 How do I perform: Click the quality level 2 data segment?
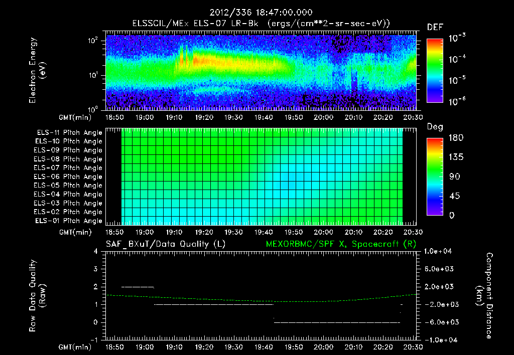[138, 287]
